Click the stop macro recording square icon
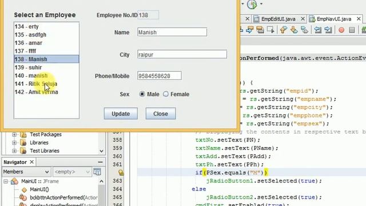 click(352, 30)
